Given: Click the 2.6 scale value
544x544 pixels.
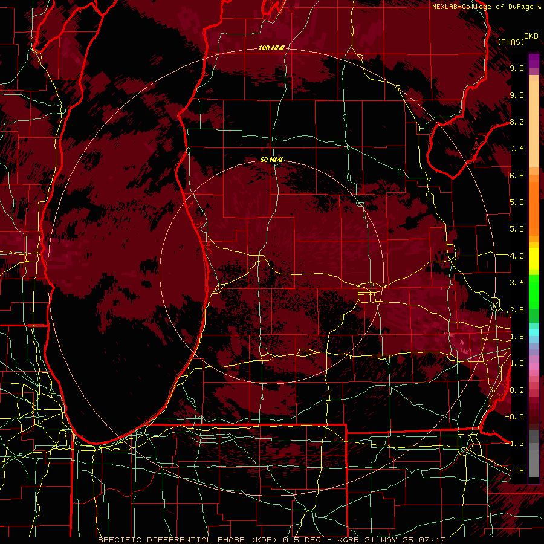Looking at the screenshot, I should [517, 310].
